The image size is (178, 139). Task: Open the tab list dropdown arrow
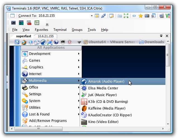point(161,36)
